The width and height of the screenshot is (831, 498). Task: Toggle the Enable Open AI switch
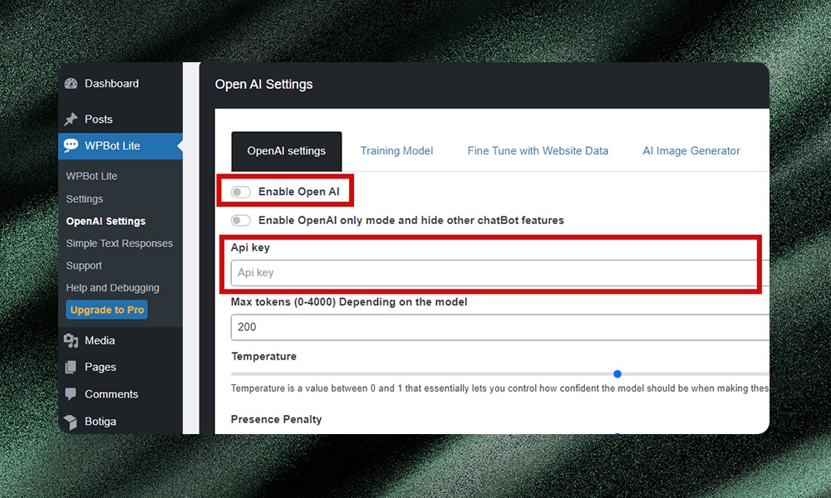(x=241, y=192)
